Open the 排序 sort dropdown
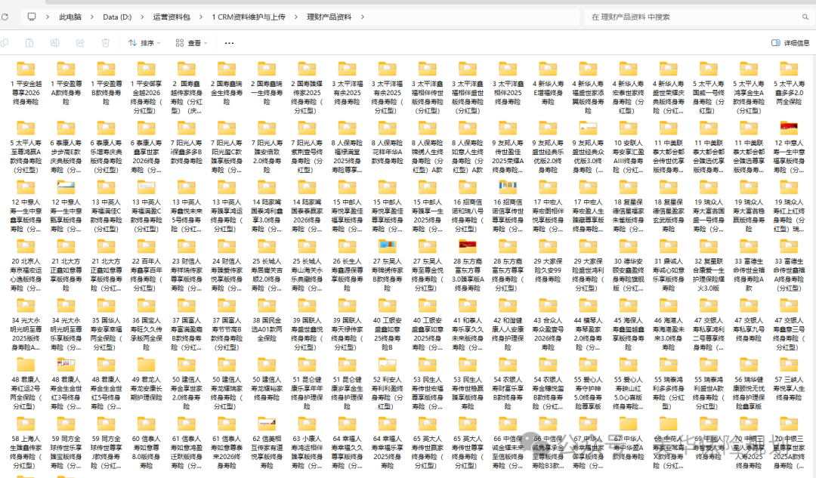The image size is (816, 478). click(144, 42)
